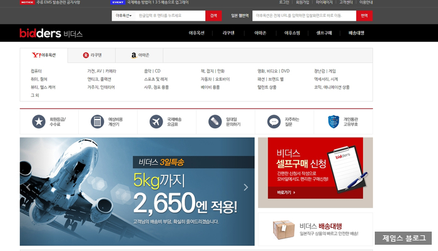Select the Y! 야후옥션 tab

[44, 55]
